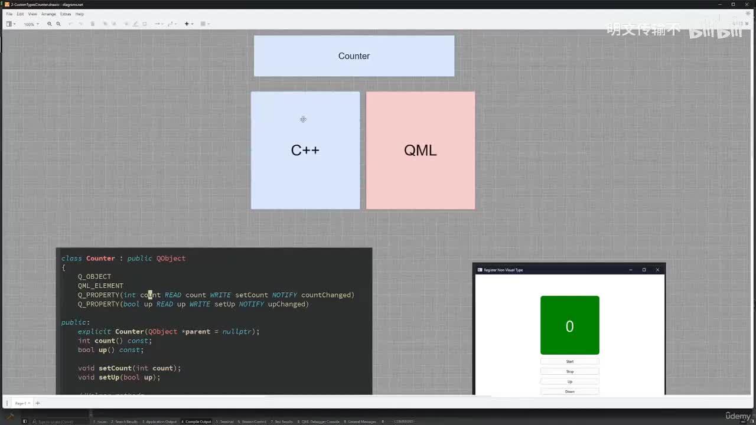Add a new diagram page
Screen dimensions: 756x425
(x=38, y=403)
